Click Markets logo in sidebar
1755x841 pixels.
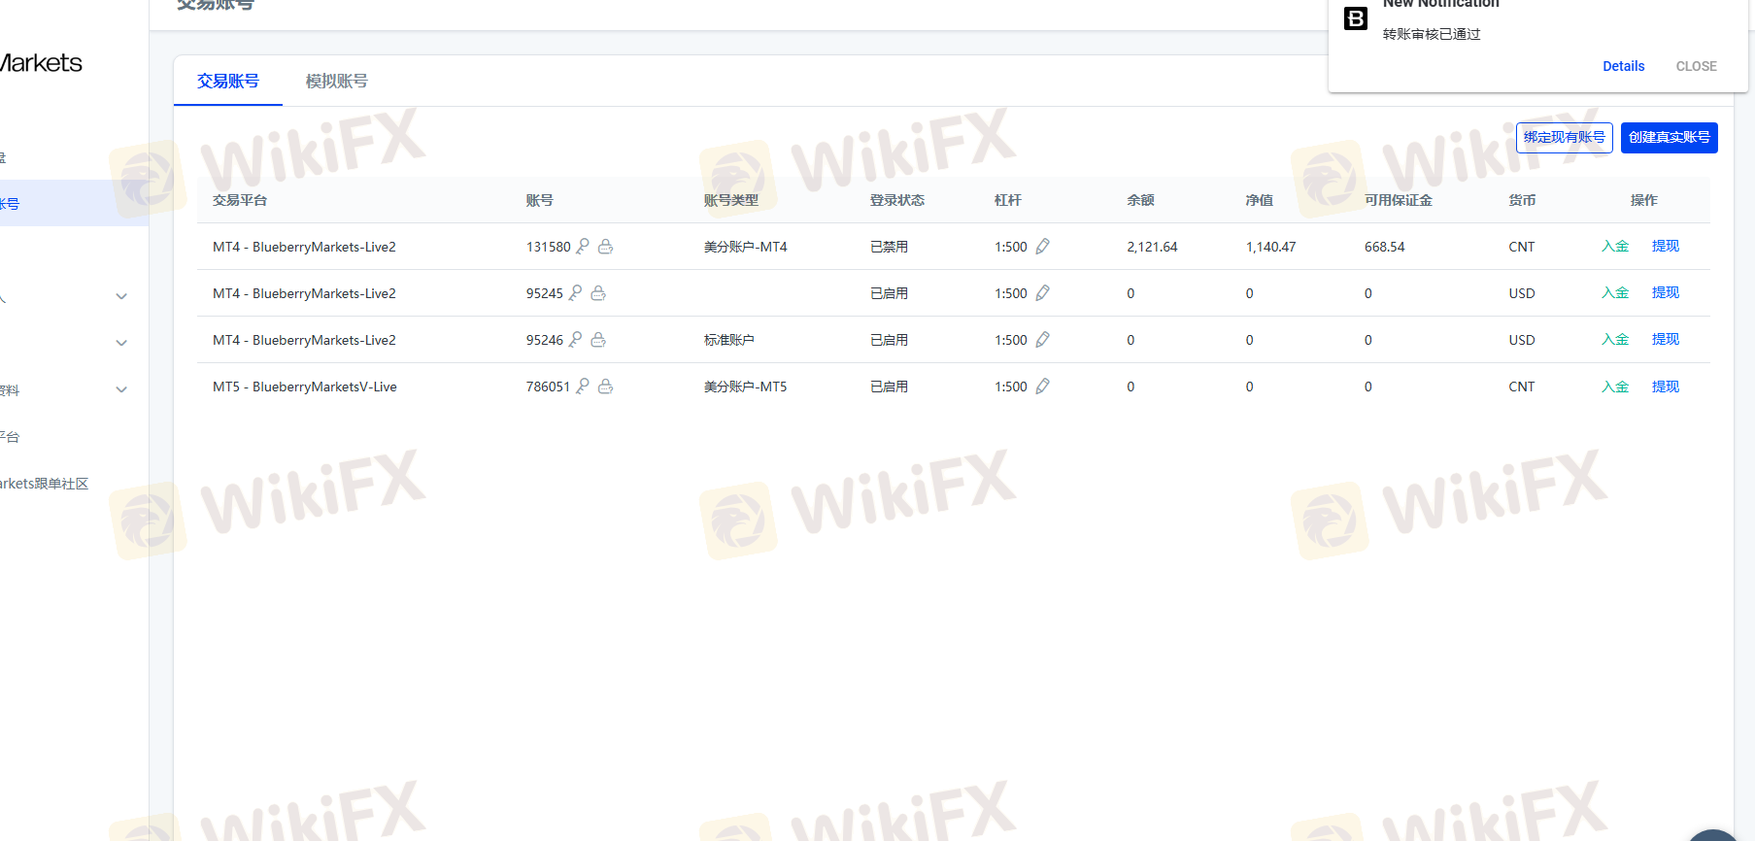[41, 63]
